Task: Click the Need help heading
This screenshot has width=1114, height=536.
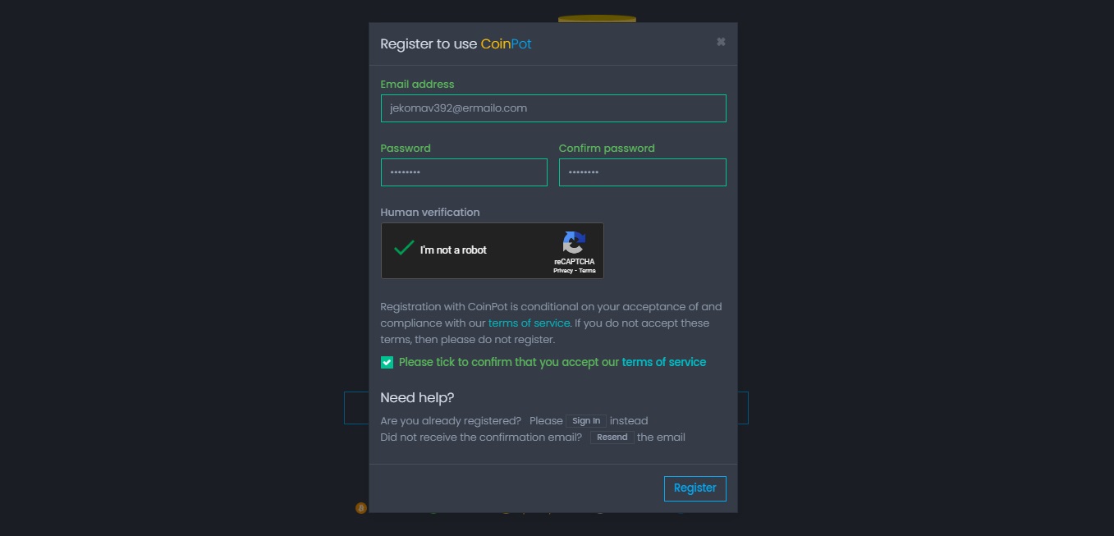Action: 417,397
